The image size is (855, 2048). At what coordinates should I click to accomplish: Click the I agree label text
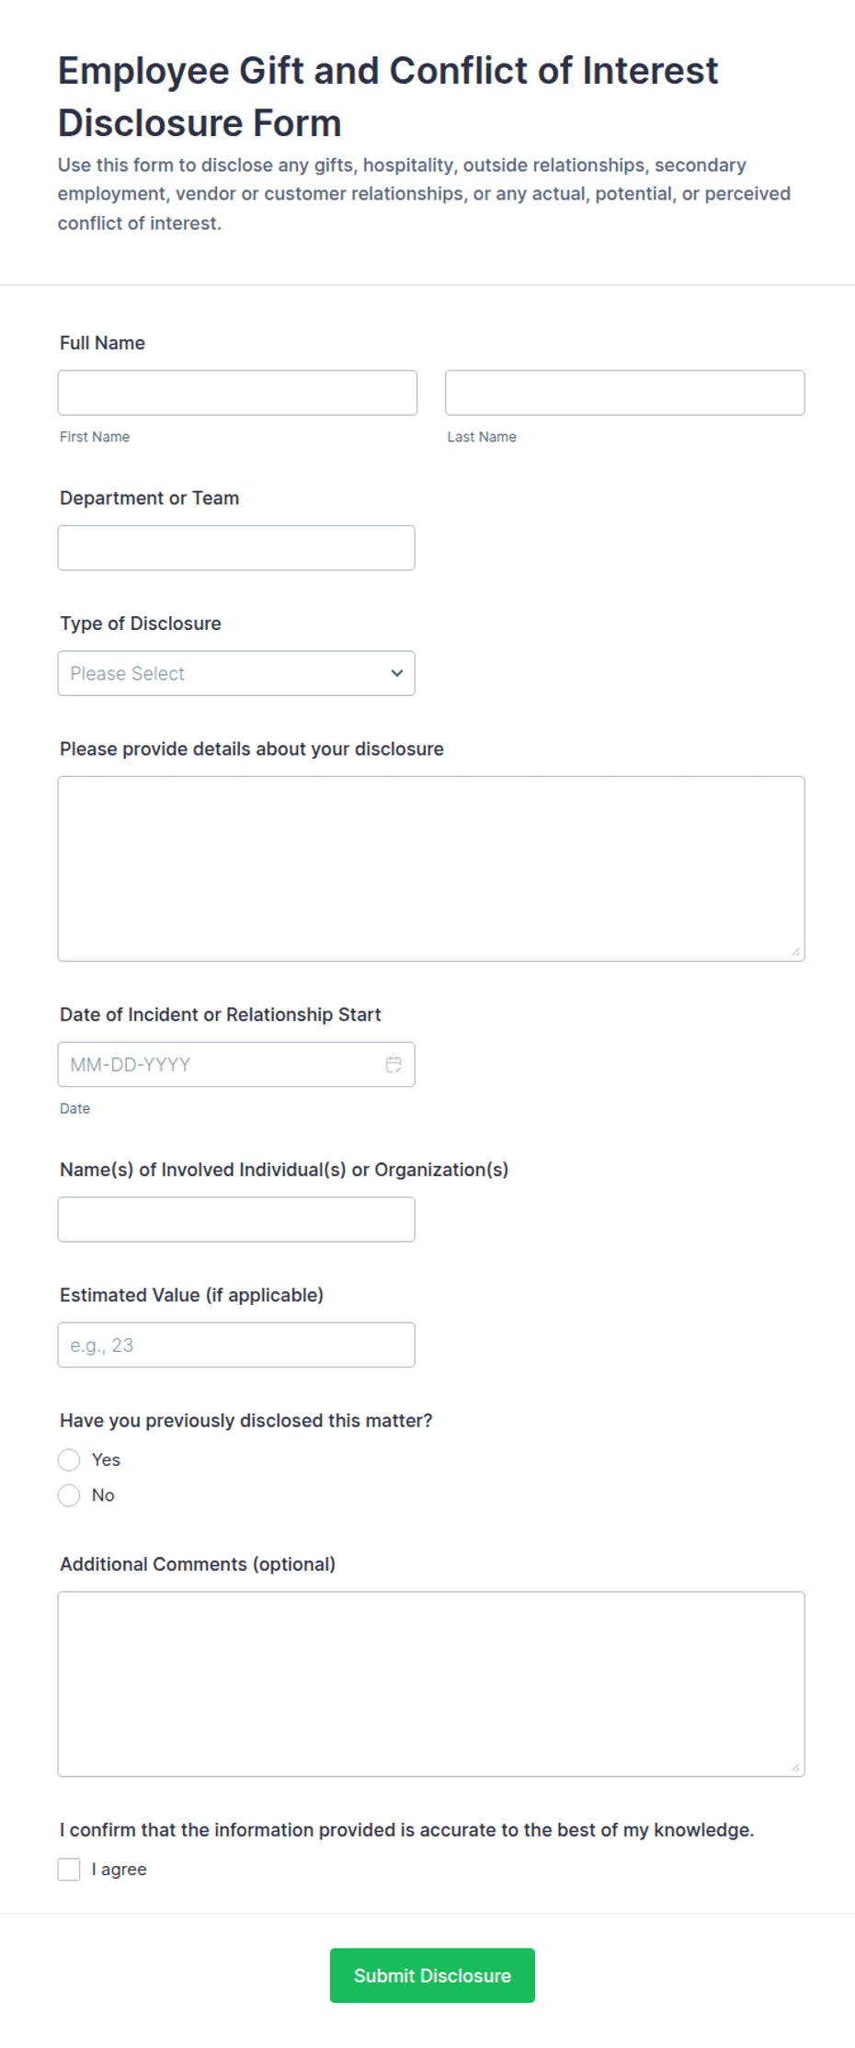click(120, 1869)
